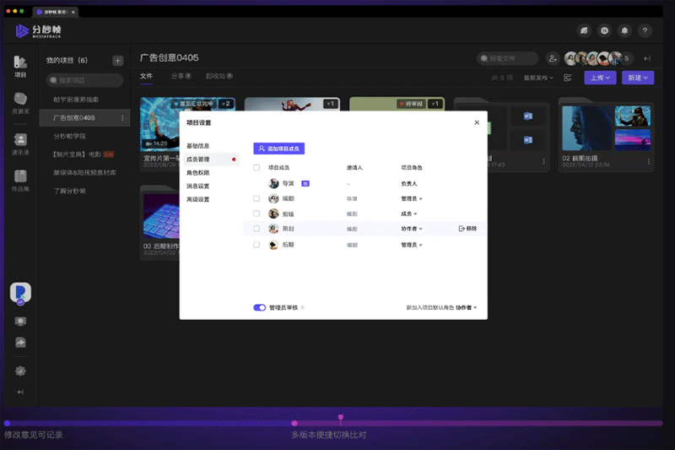Open role dropdown 管理员 for 后期
This screenshot has width=675, height=450.
(x=412, y=245)
